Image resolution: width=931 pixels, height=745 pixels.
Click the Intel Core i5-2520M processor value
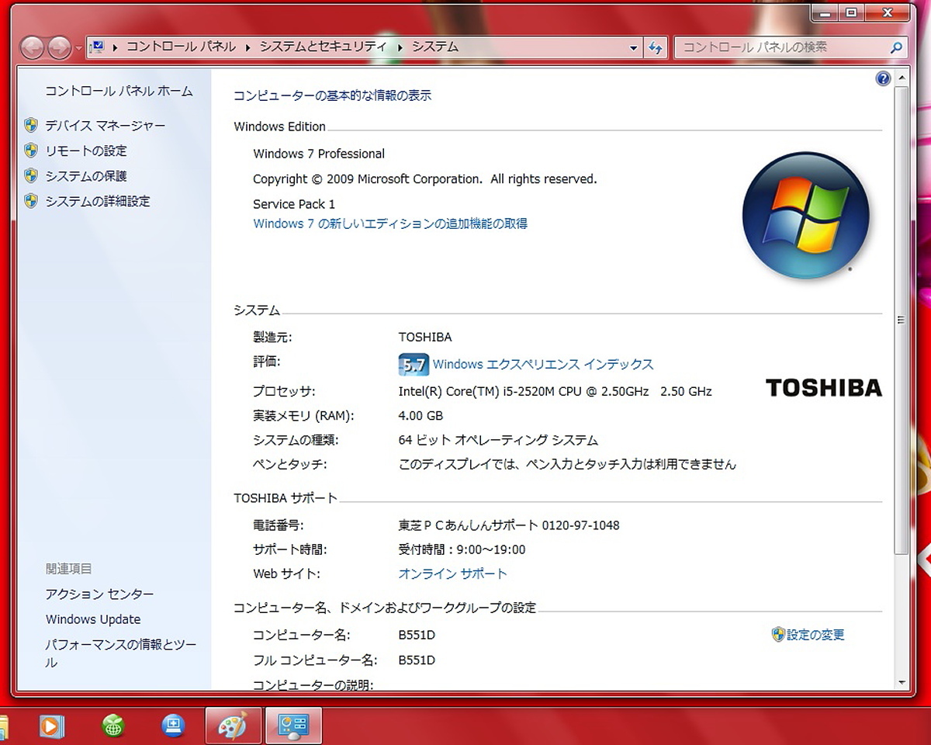555,391
